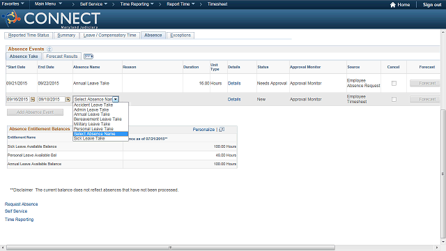This screenshot has height=251, width=446.
Task: Click the 16.00 Hours duration value
Action: coord(210,84)
